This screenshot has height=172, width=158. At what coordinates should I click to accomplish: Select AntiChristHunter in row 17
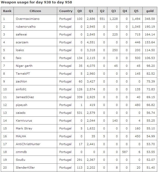click(x=28, y=144)
